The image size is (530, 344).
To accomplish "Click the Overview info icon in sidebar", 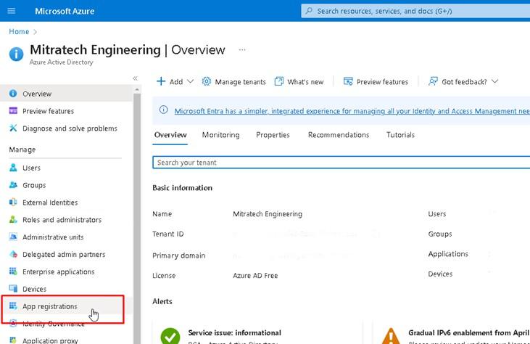I will (x=13, y=94).
